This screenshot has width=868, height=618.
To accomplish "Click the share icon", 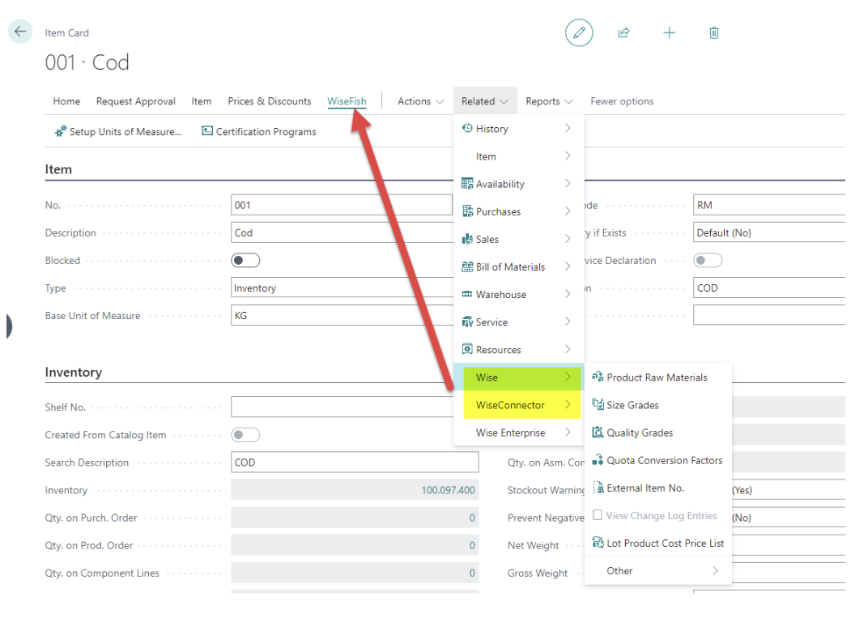I will pyautogui.click(x=623, y=33).
